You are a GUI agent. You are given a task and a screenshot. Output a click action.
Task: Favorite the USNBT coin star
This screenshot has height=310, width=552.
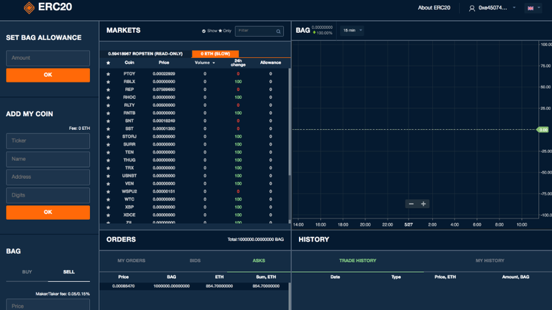pos(108,176)
